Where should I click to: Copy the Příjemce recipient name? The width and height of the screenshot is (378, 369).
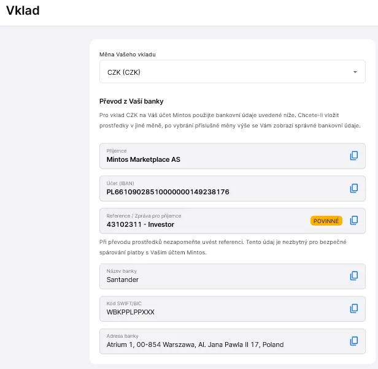[x=353, y=156]
